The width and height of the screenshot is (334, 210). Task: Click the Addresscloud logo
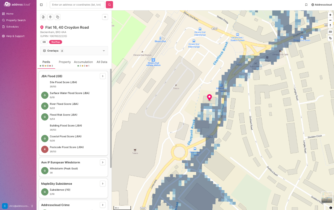tap(17, 5)
